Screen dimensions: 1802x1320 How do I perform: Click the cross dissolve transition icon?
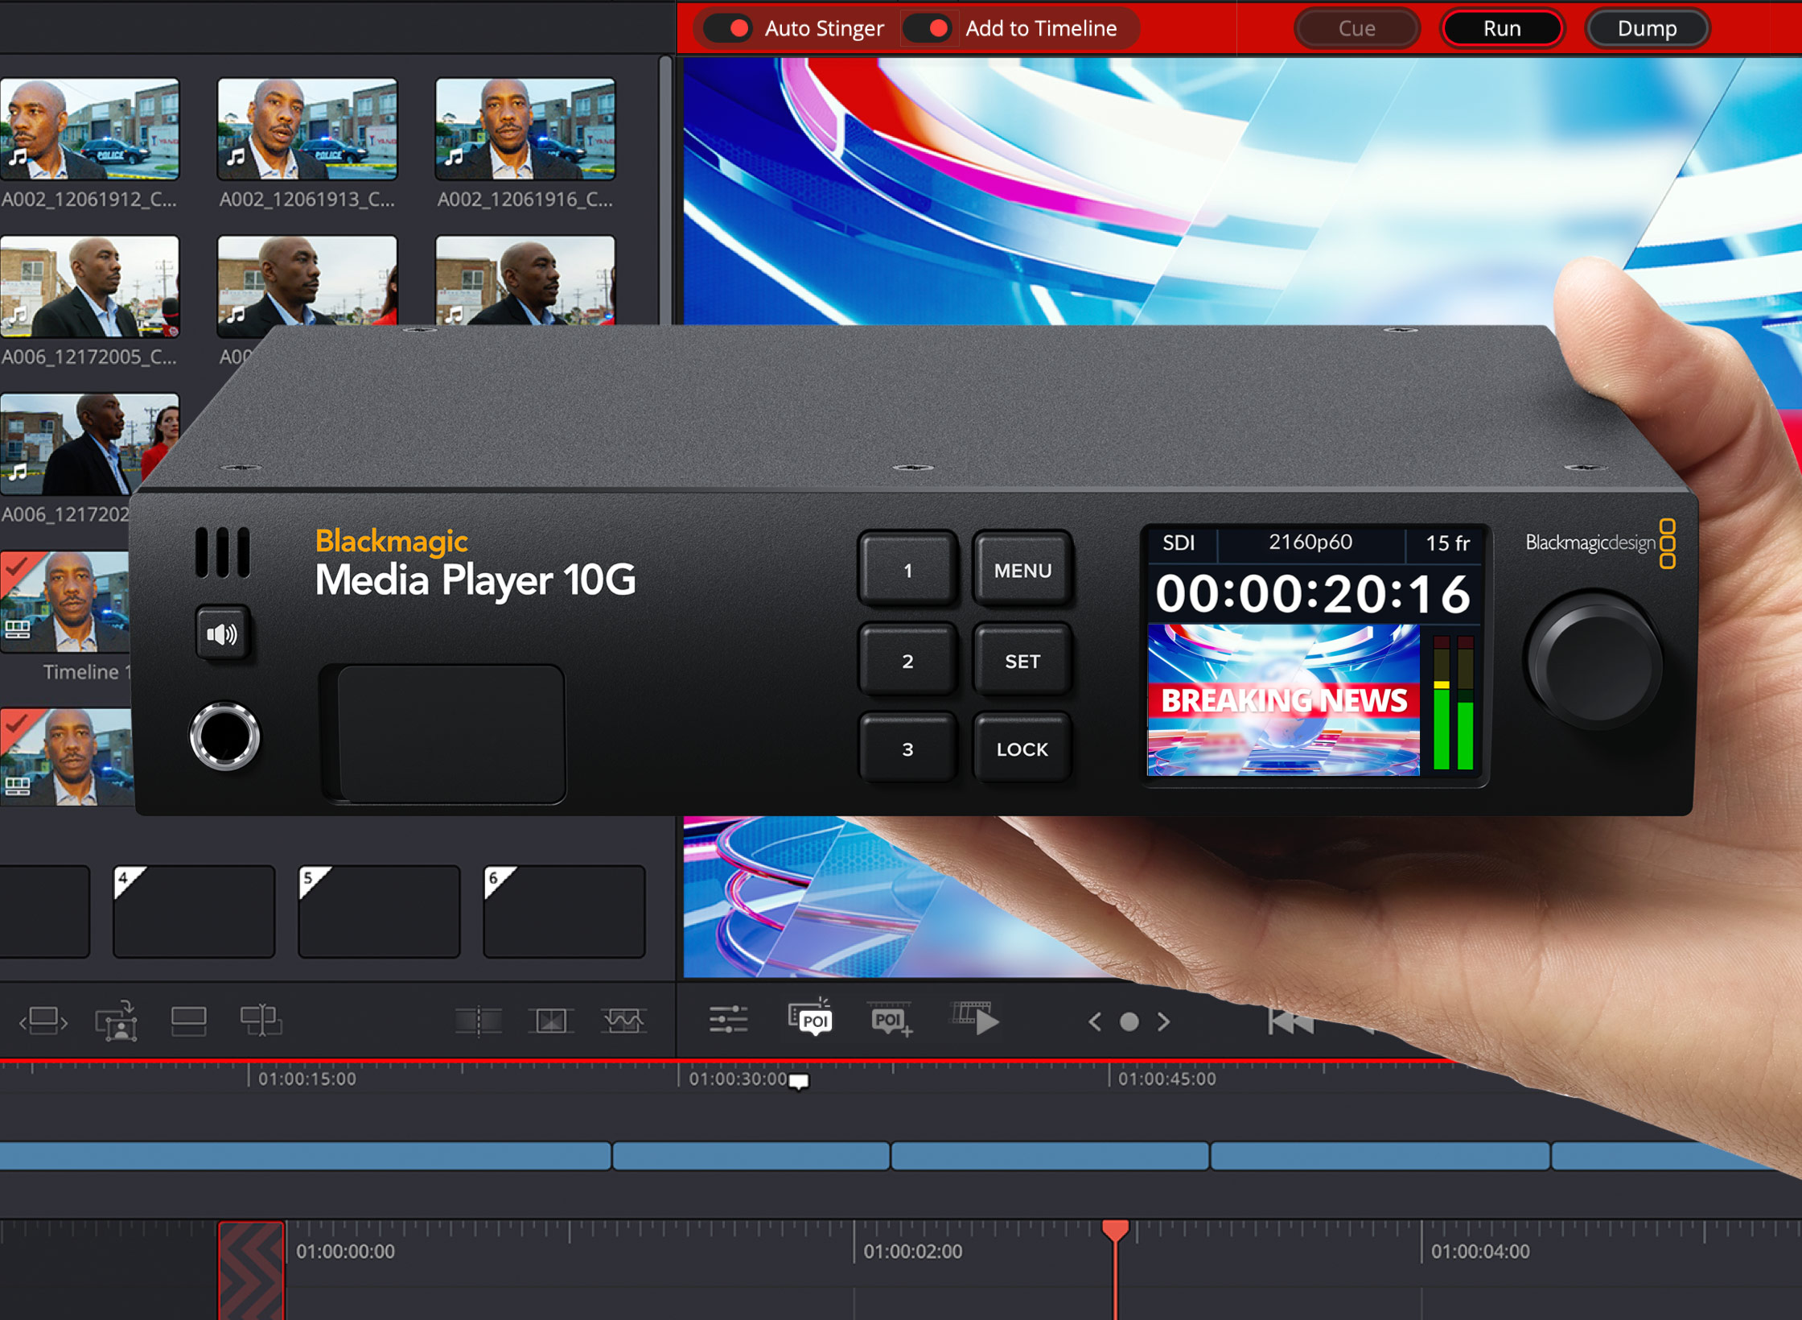tap(551, 1019)
